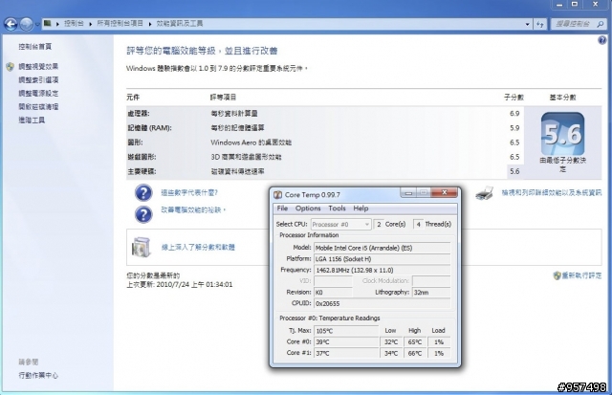Click the Lithography field 32nm
The width and height of the screenshot is (612, 395).
[431, 293]
